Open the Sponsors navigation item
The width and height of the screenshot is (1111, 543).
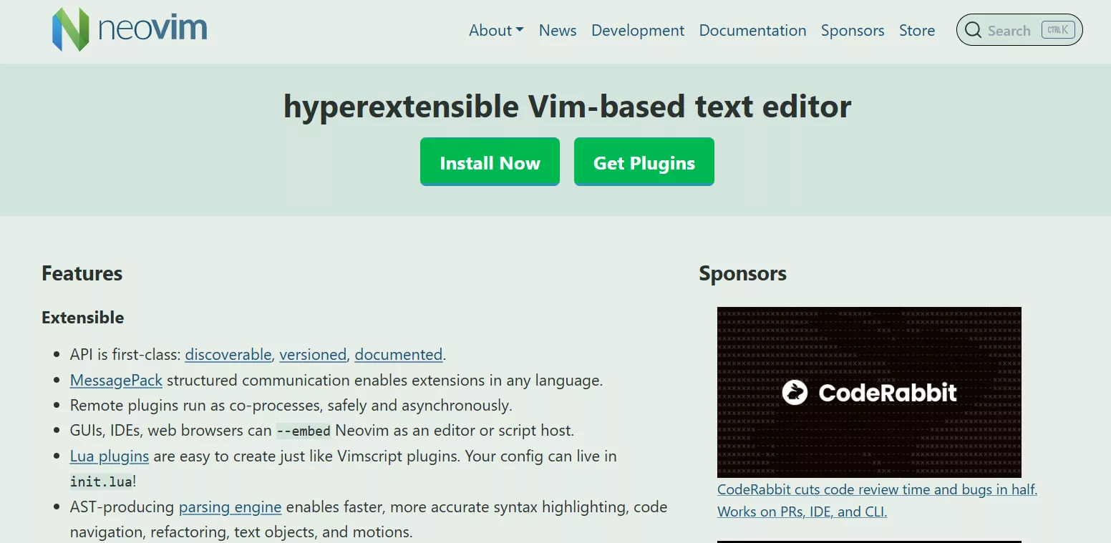(853, 30)
